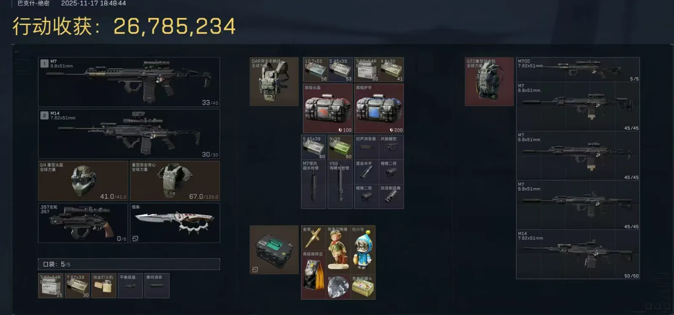Click the pocket capacity 5/5 bar
The width and height of the screenshot is (674, 315).
click(129, 264)
